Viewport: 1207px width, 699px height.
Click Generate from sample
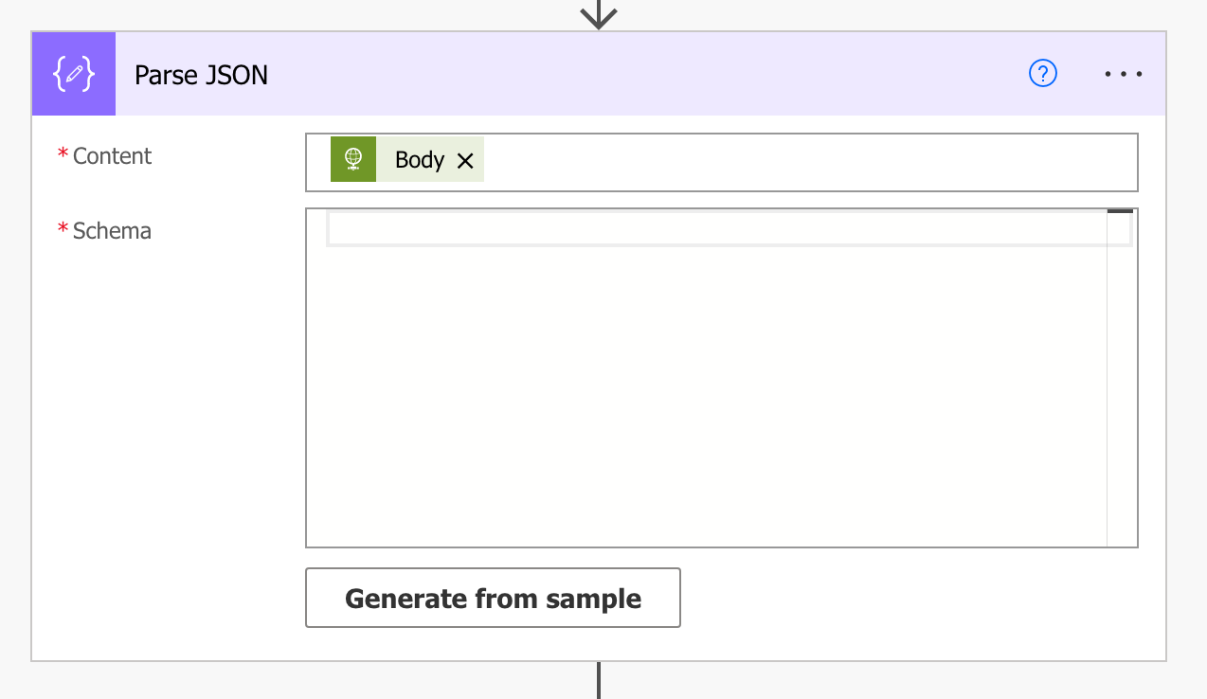(x=493, y=598)
